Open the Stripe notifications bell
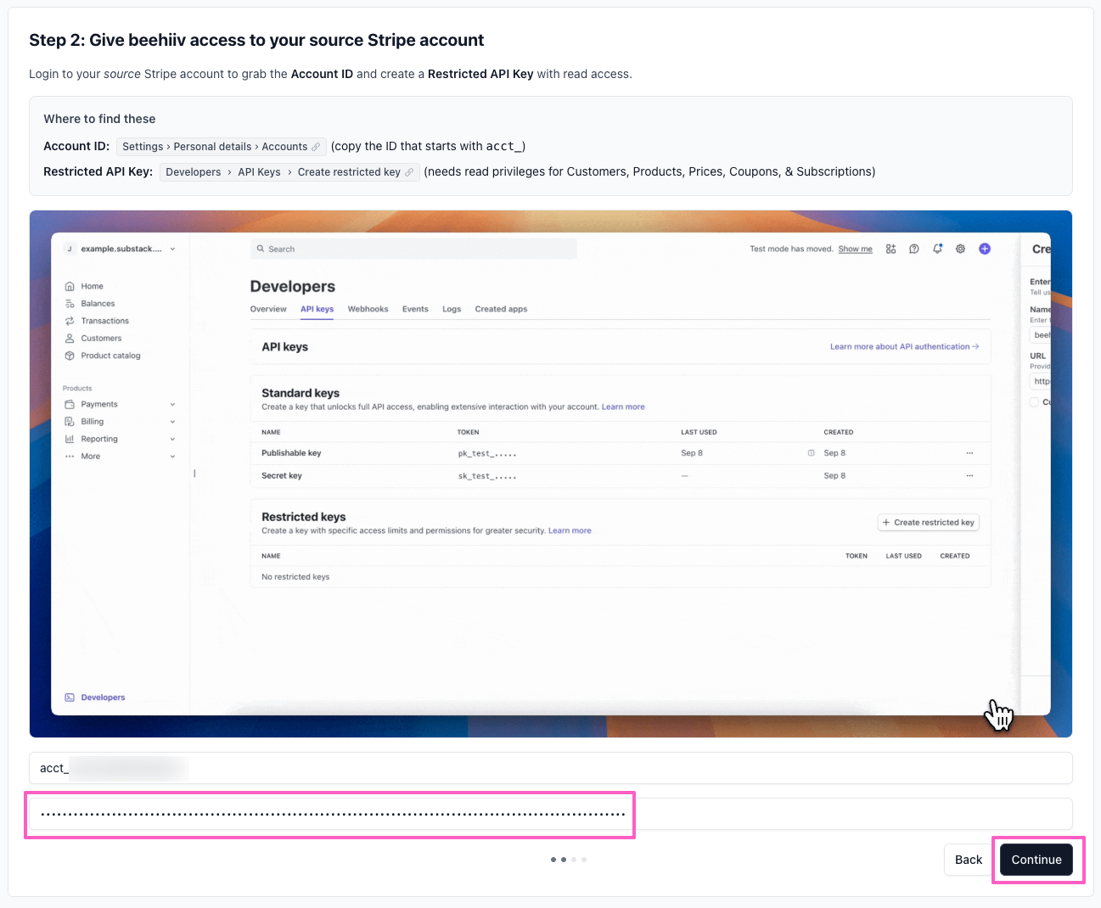This screenshot has height=908, width=1101. tap(937, 249)
